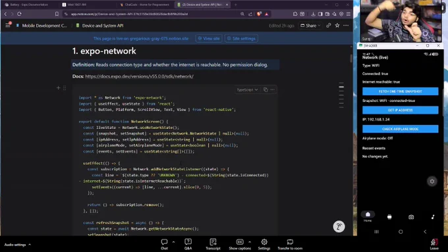Click the View site button
The image size is (448, 252).
[209, 39]
